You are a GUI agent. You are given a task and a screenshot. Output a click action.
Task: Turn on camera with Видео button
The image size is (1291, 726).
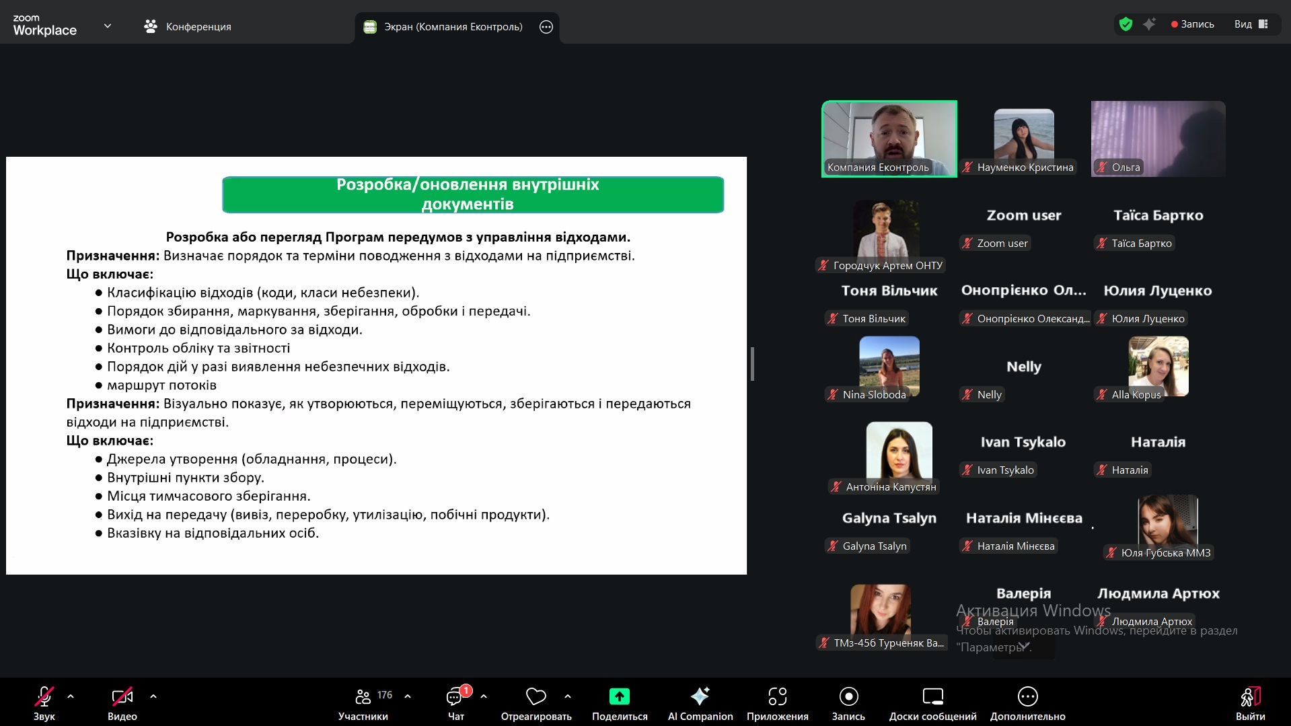(x=122, y=703)
